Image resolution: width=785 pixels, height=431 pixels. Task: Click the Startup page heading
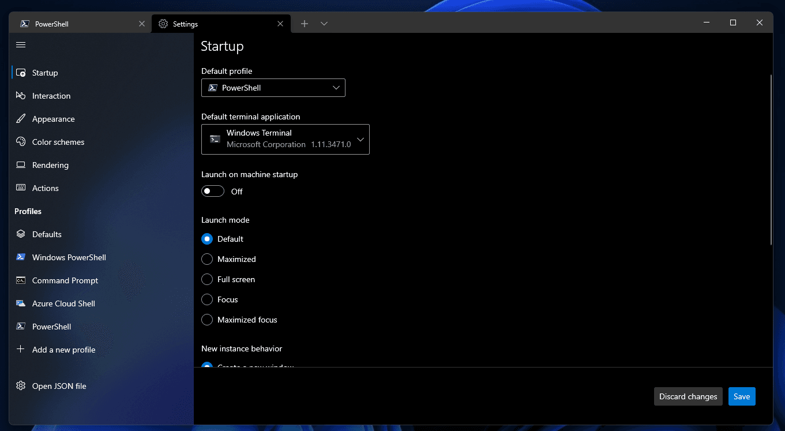(222, 46)
